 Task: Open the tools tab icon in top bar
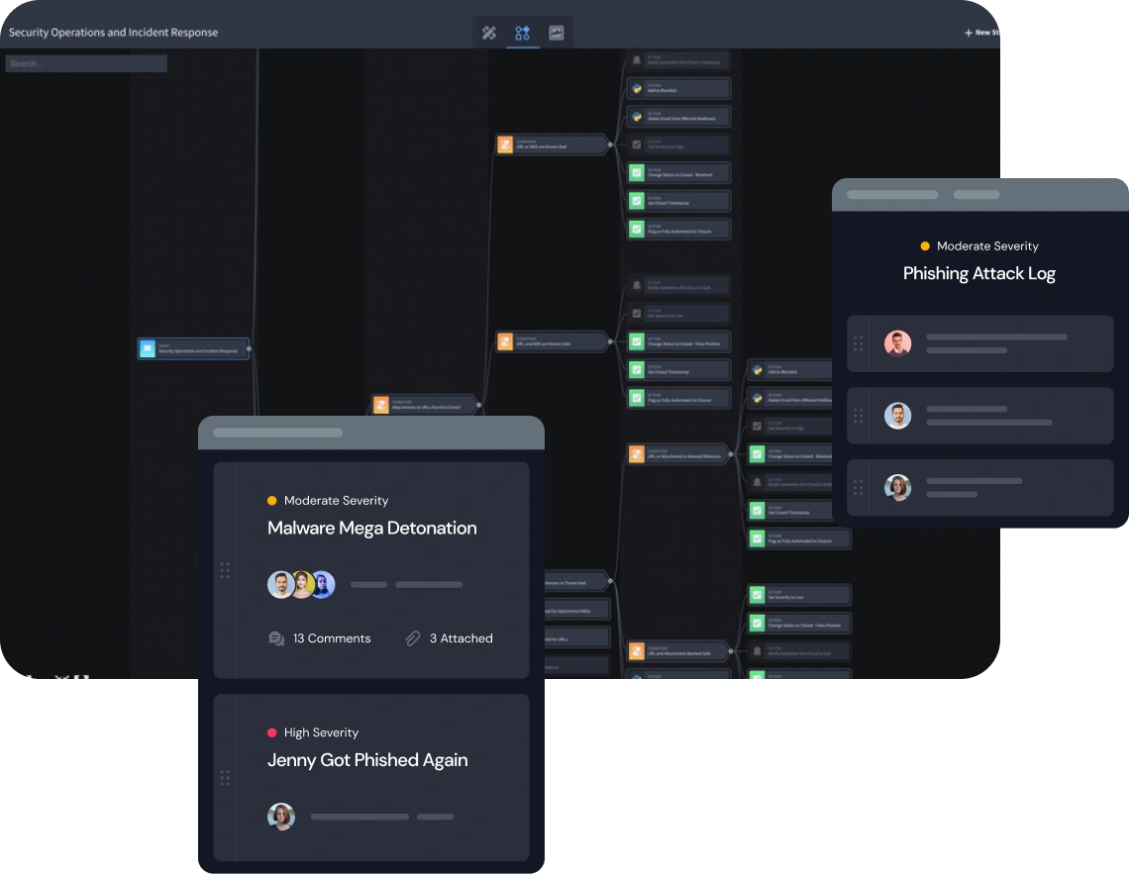coord(489,33)
